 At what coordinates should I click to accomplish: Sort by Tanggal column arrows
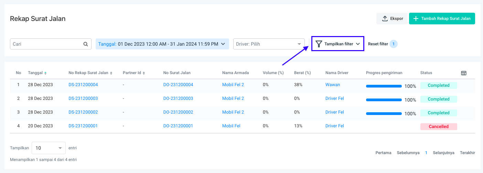(x=45, y=73)
